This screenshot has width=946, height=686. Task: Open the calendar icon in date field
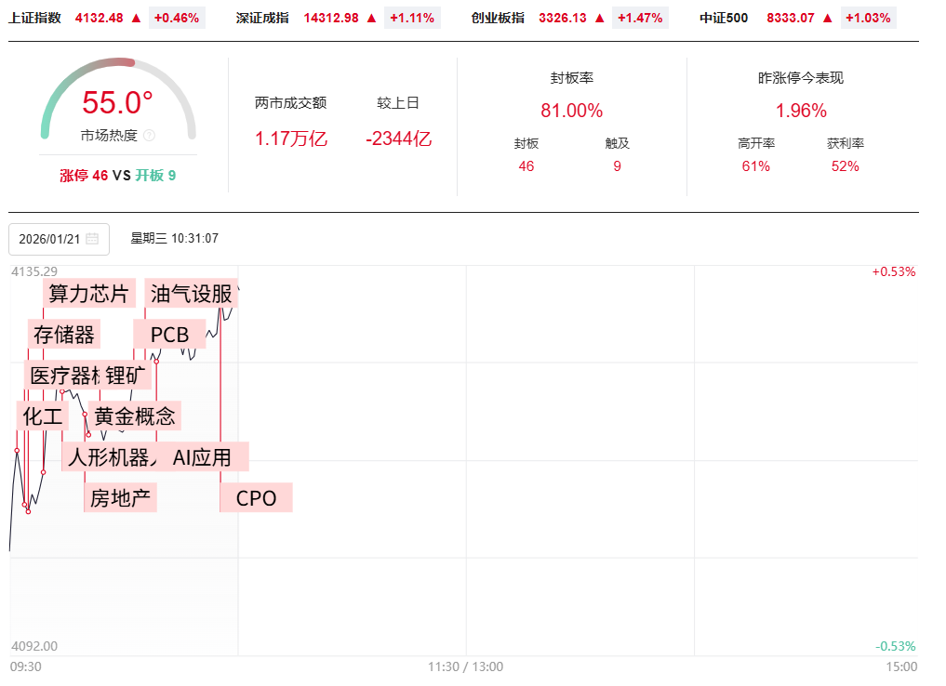(x=92, y=239)
